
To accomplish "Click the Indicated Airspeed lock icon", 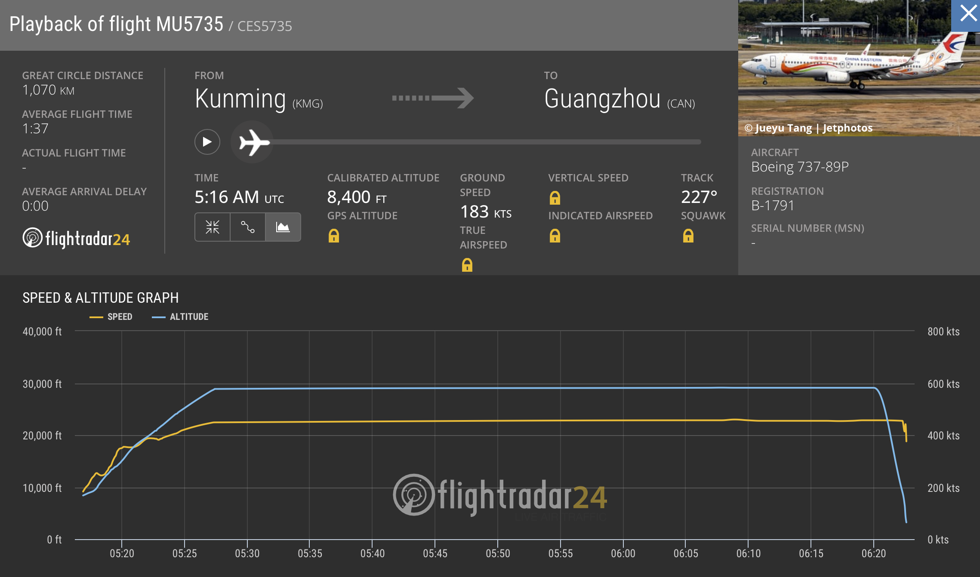I will (x=555, y=236).
